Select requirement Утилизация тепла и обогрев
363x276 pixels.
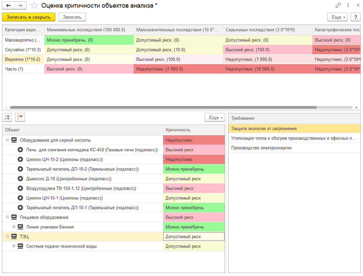click(294, 138)
